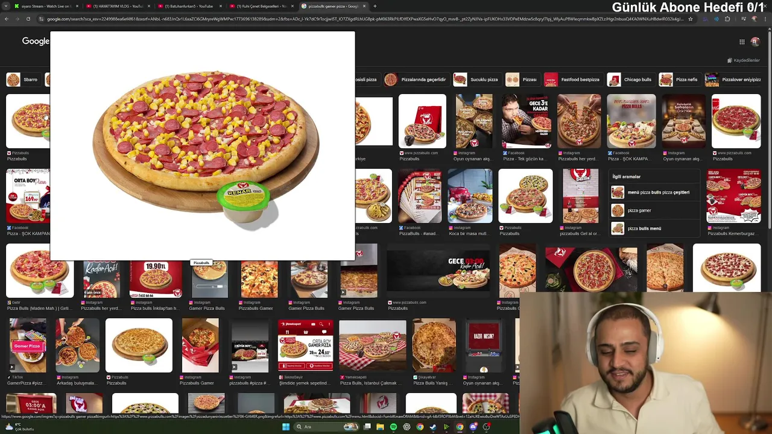
Task: Open tab search dropdown arrow
Action: [x=6, y=6]
